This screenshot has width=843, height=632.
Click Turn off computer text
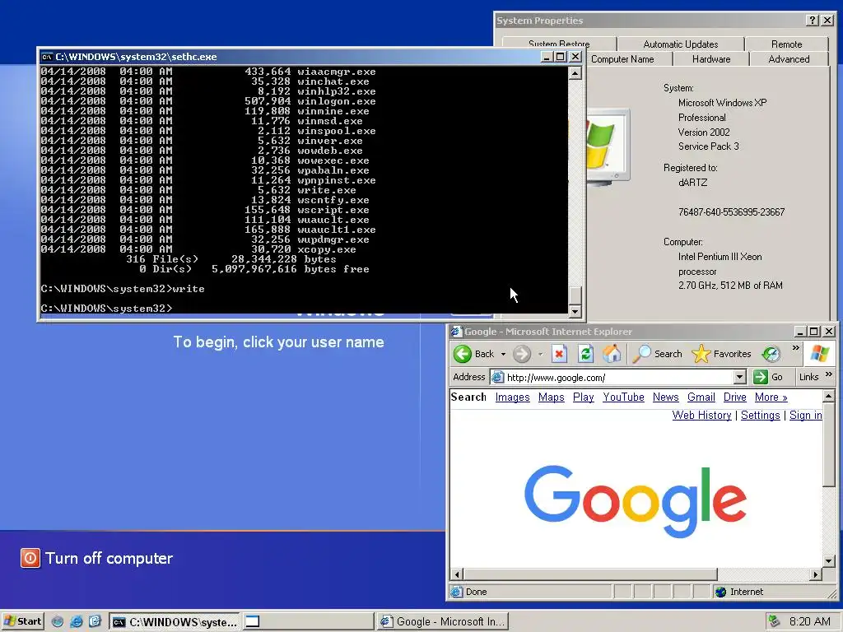109,558
